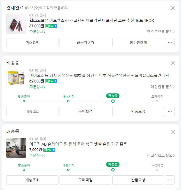Open more options for 바이오리듬 김치 유산균 order
Image resolution: width=181 pixels, height=190 pixels.
[x=170, y=111]
